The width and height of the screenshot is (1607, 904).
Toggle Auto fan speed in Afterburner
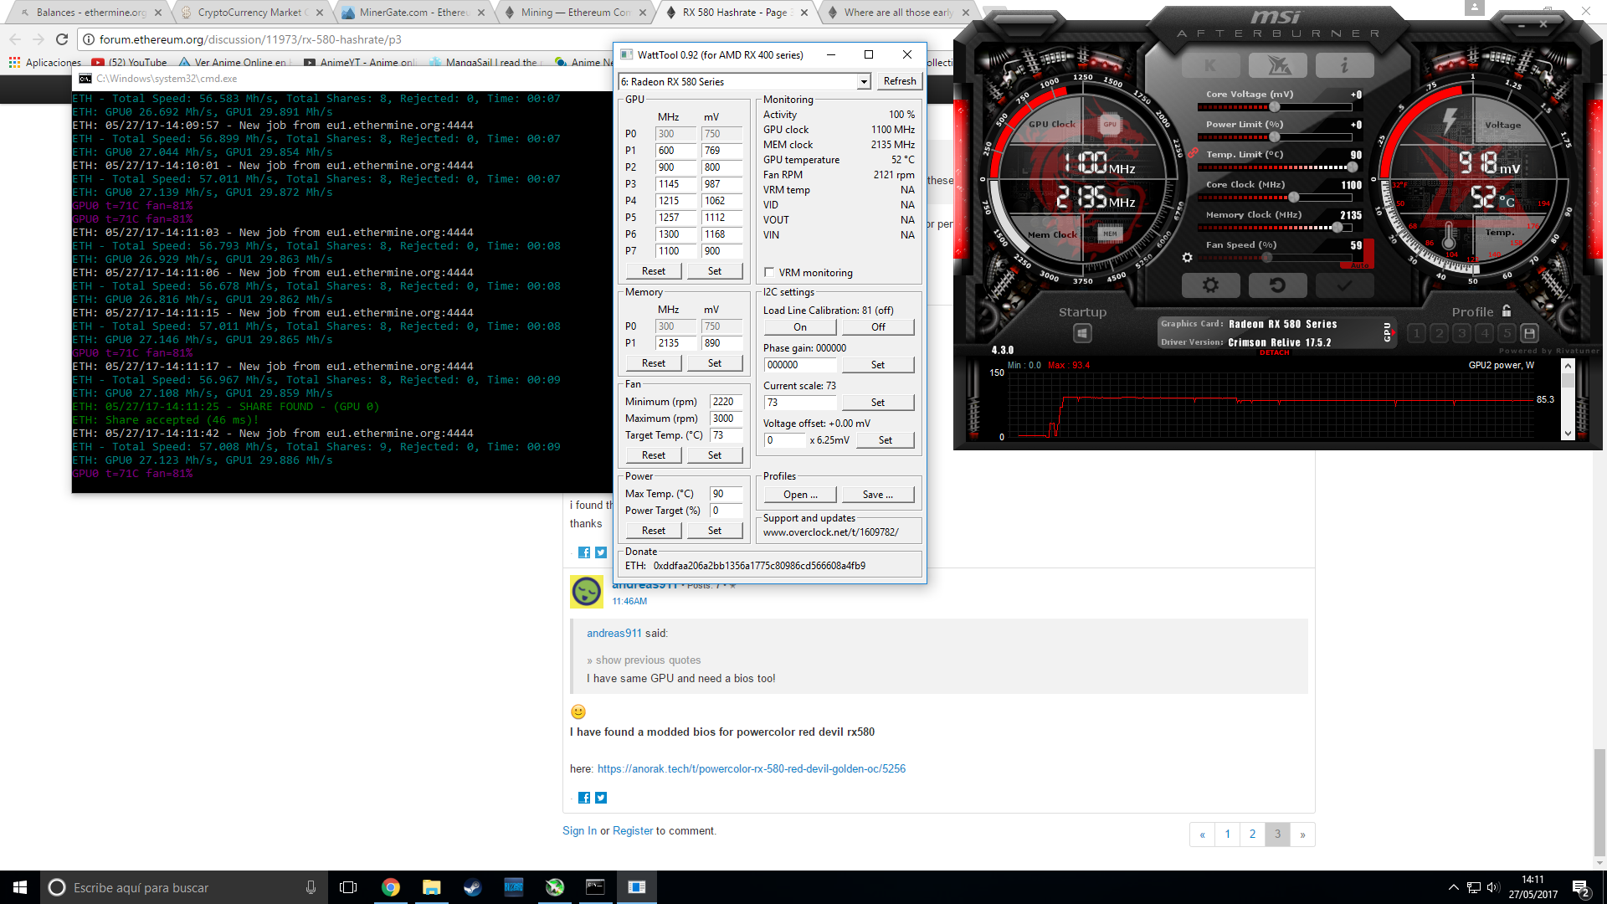[x=1359, y=265]
